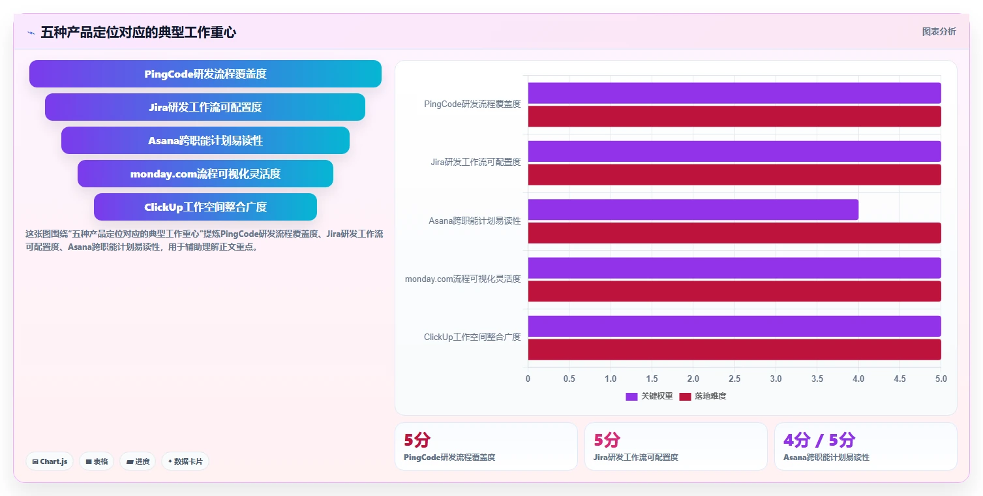Click the 进度 tag

pos(138,461)
